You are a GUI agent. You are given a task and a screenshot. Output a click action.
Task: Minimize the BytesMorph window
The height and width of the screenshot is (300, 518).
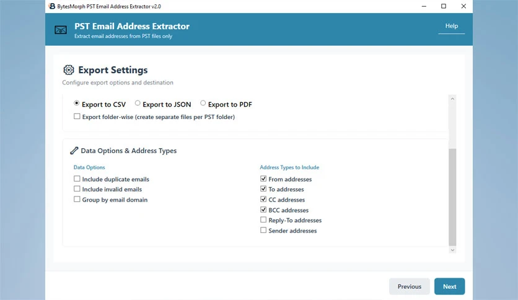tap(424, 6)
